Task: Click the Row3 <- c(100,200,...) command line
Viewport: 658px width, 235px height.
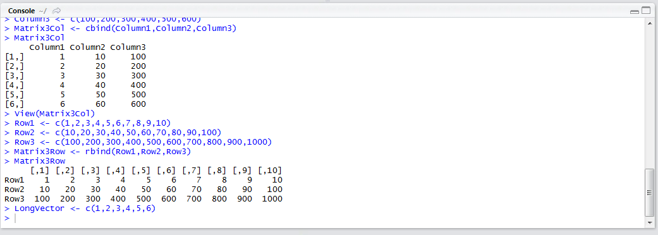Action: [x=138, y=142]
